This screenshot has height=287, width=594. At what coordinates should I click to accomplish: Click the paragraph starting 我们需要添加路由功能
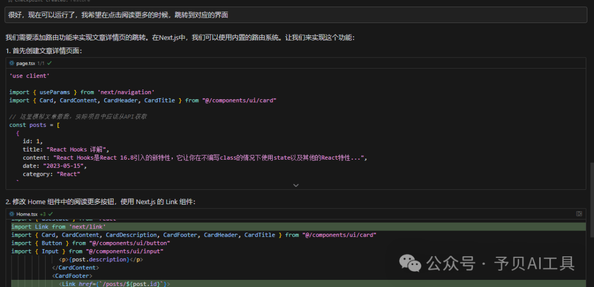[180, 38]
